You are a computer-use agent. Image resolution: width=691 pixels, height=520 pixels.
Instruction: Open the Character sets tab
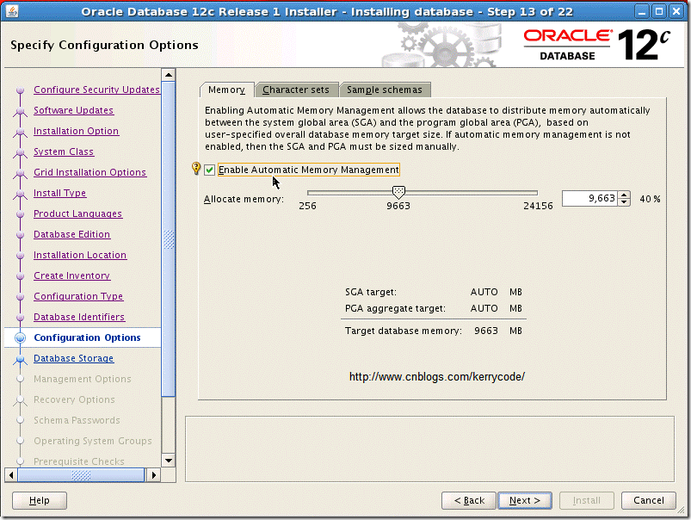[x=296, y=90]
